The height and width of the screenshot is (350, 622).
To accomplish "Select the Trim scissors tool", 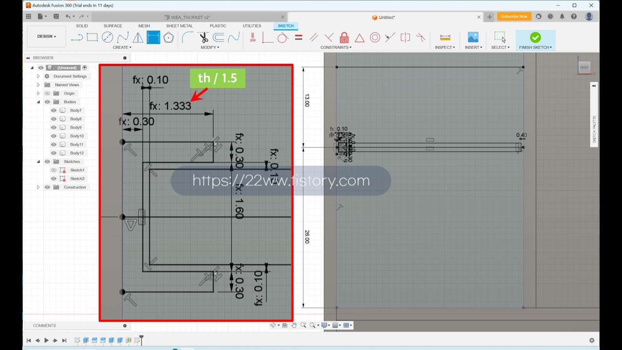I will pyautogui.click(x=204, y=37).
